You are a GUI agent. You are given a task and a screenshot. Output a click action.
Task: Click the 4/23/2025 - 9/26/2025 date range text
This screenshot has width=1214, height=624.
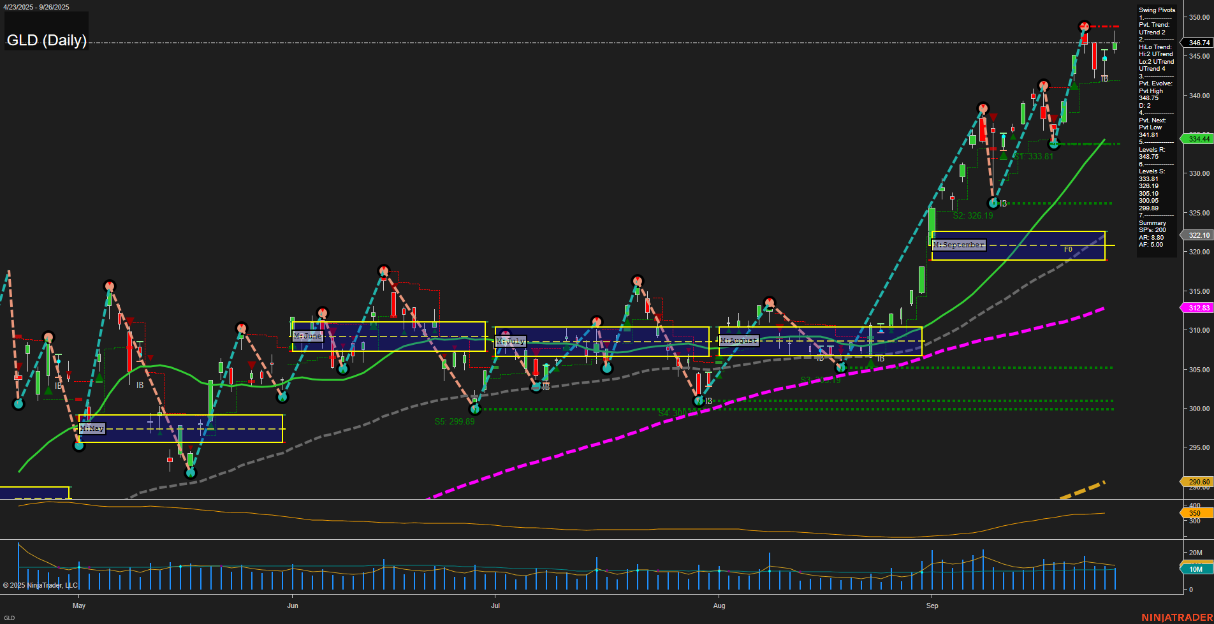(x=35, y=7)
